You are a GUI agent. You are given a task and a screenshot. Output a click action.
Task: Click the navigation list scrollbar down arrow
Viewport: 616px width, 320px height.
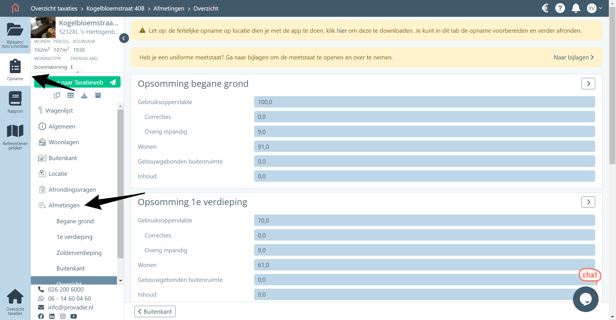[120, 281]
